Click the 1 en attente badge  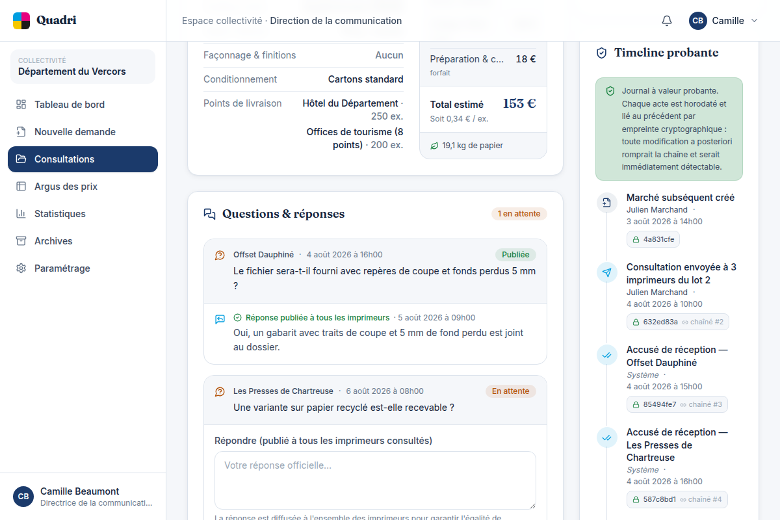point(519,214)
